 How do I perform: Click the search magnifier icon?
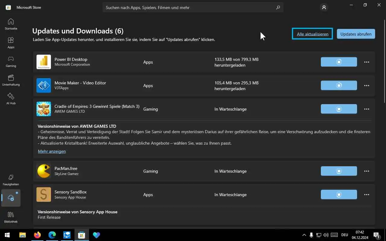click(278, 8)
